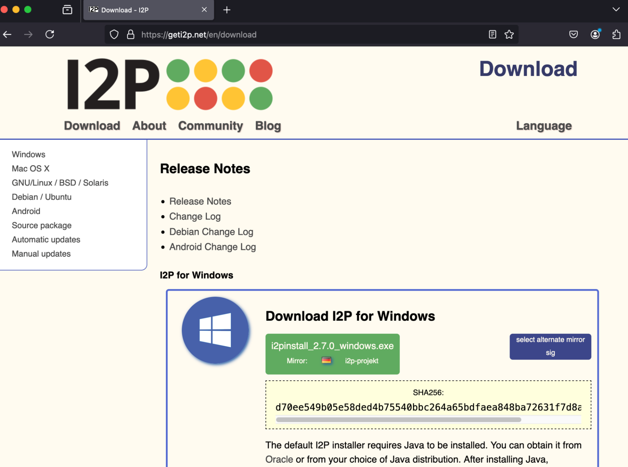This screenshot has height=467, width=628.
Task: Open the Firefox account icon
Action: point(595,35)
